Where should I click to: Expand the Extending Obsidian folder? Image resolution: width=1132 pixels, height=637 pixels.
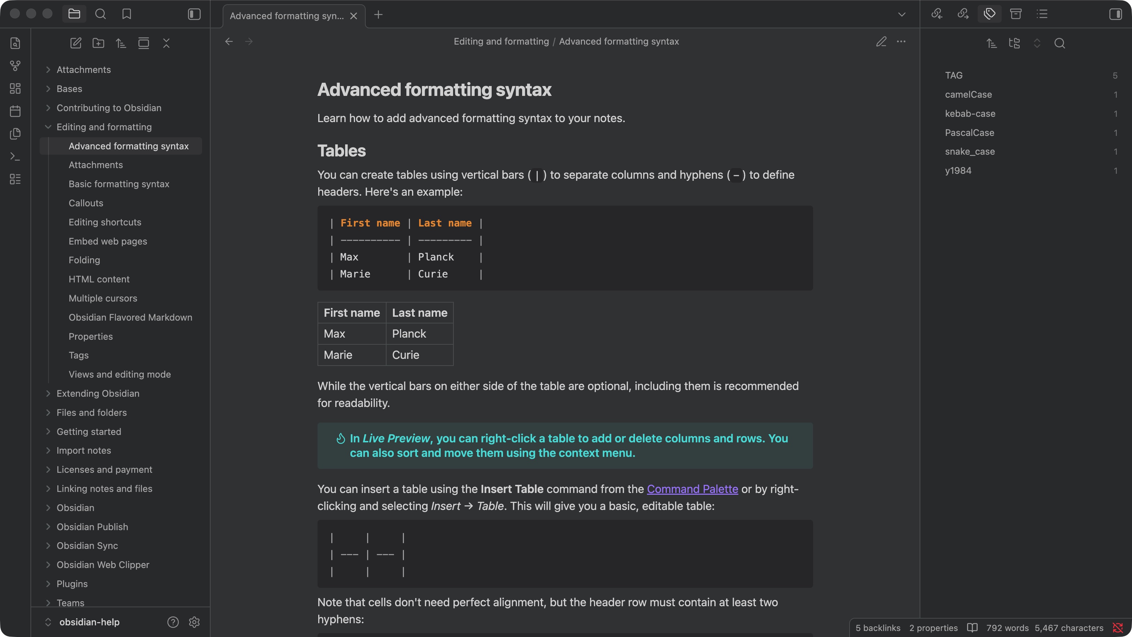point(98,394)
